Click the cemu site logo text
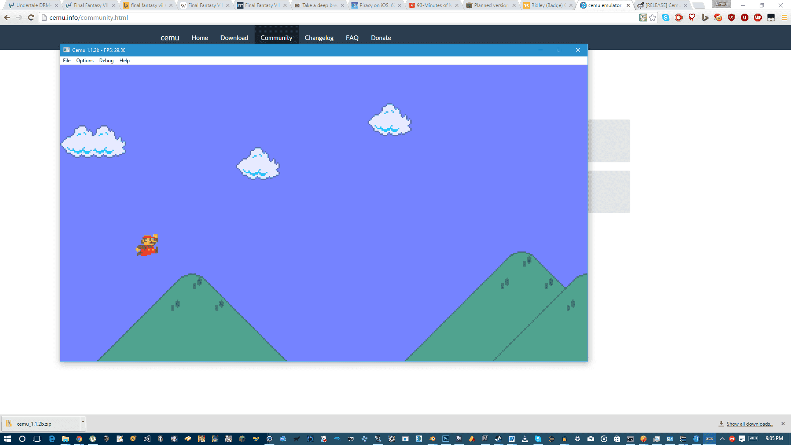 coord(170,38)
